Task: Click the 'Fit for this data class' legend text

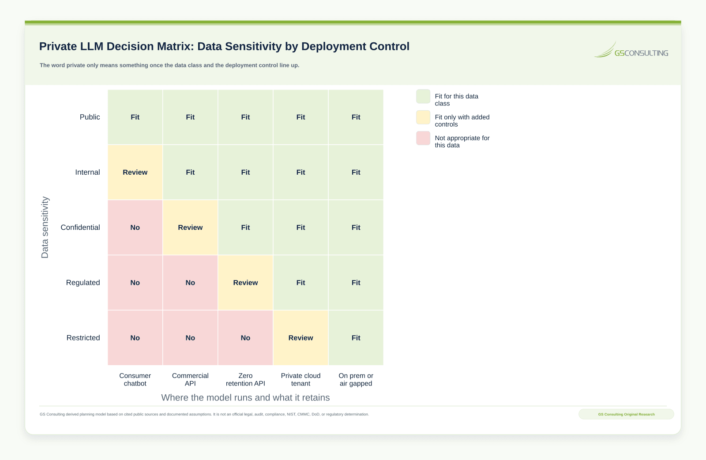Action: tap(457, 100)
